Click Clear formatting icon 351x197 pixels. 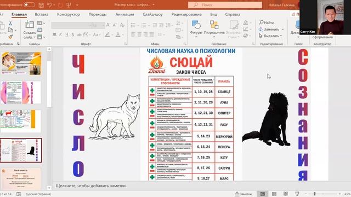[x=122, y=25]
